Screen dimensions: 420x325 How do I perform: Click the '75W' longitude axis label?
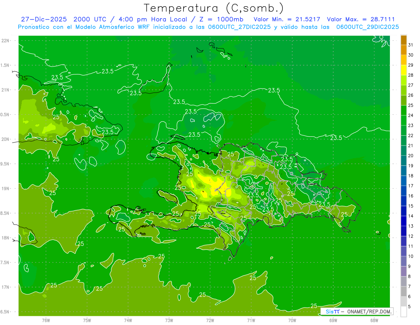87,320
